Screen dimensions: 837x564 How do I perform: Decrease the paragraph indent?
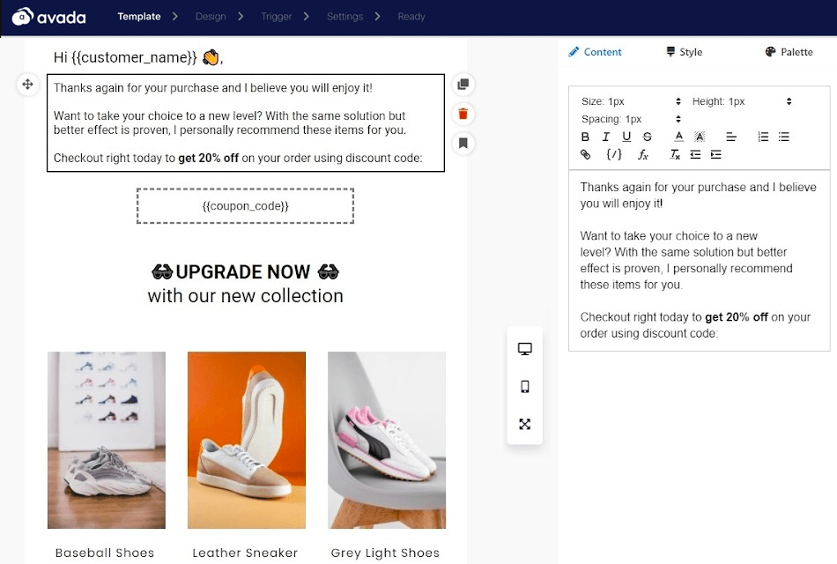[695, 155]
